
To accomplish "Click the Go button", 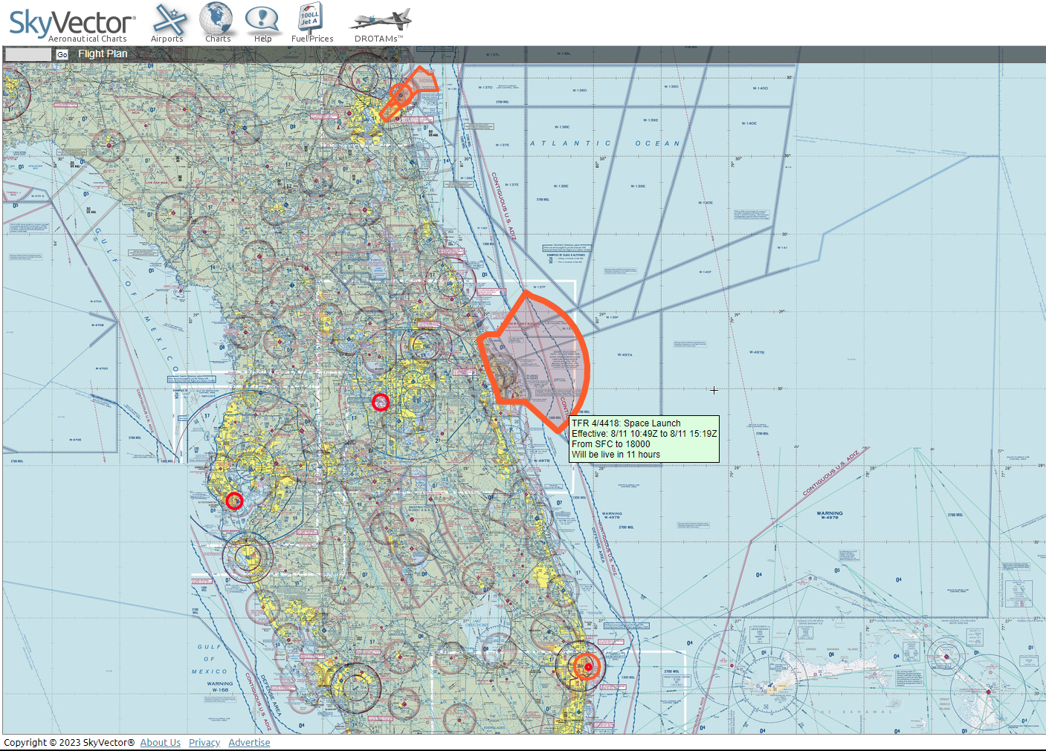I will click(62, 54).
